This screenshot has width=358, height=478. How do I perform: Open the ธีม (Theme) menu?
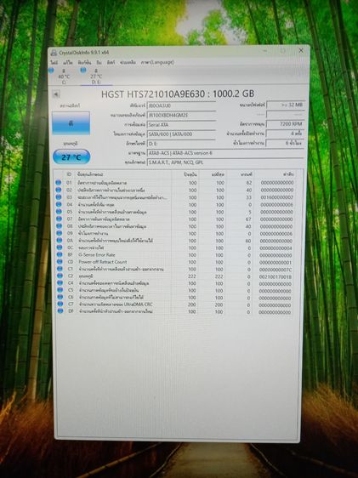99,62
